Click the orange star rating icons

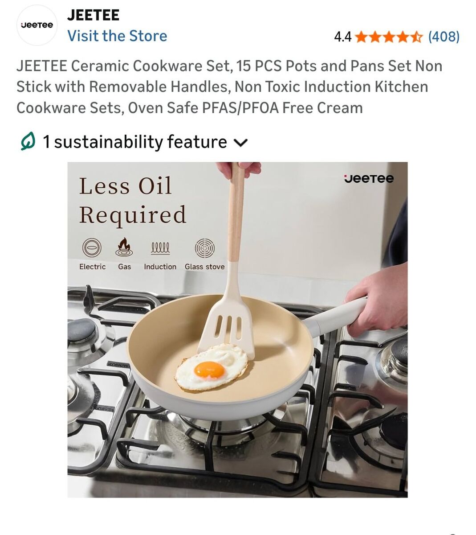pos(389,37)
